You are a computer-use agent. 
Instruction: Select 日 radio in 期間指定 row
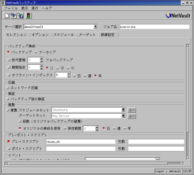[47, 68]
